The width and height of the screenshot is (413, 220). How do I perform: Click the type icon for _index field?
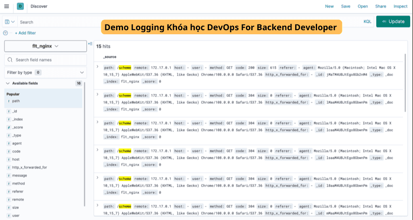[x=9, y=120]
